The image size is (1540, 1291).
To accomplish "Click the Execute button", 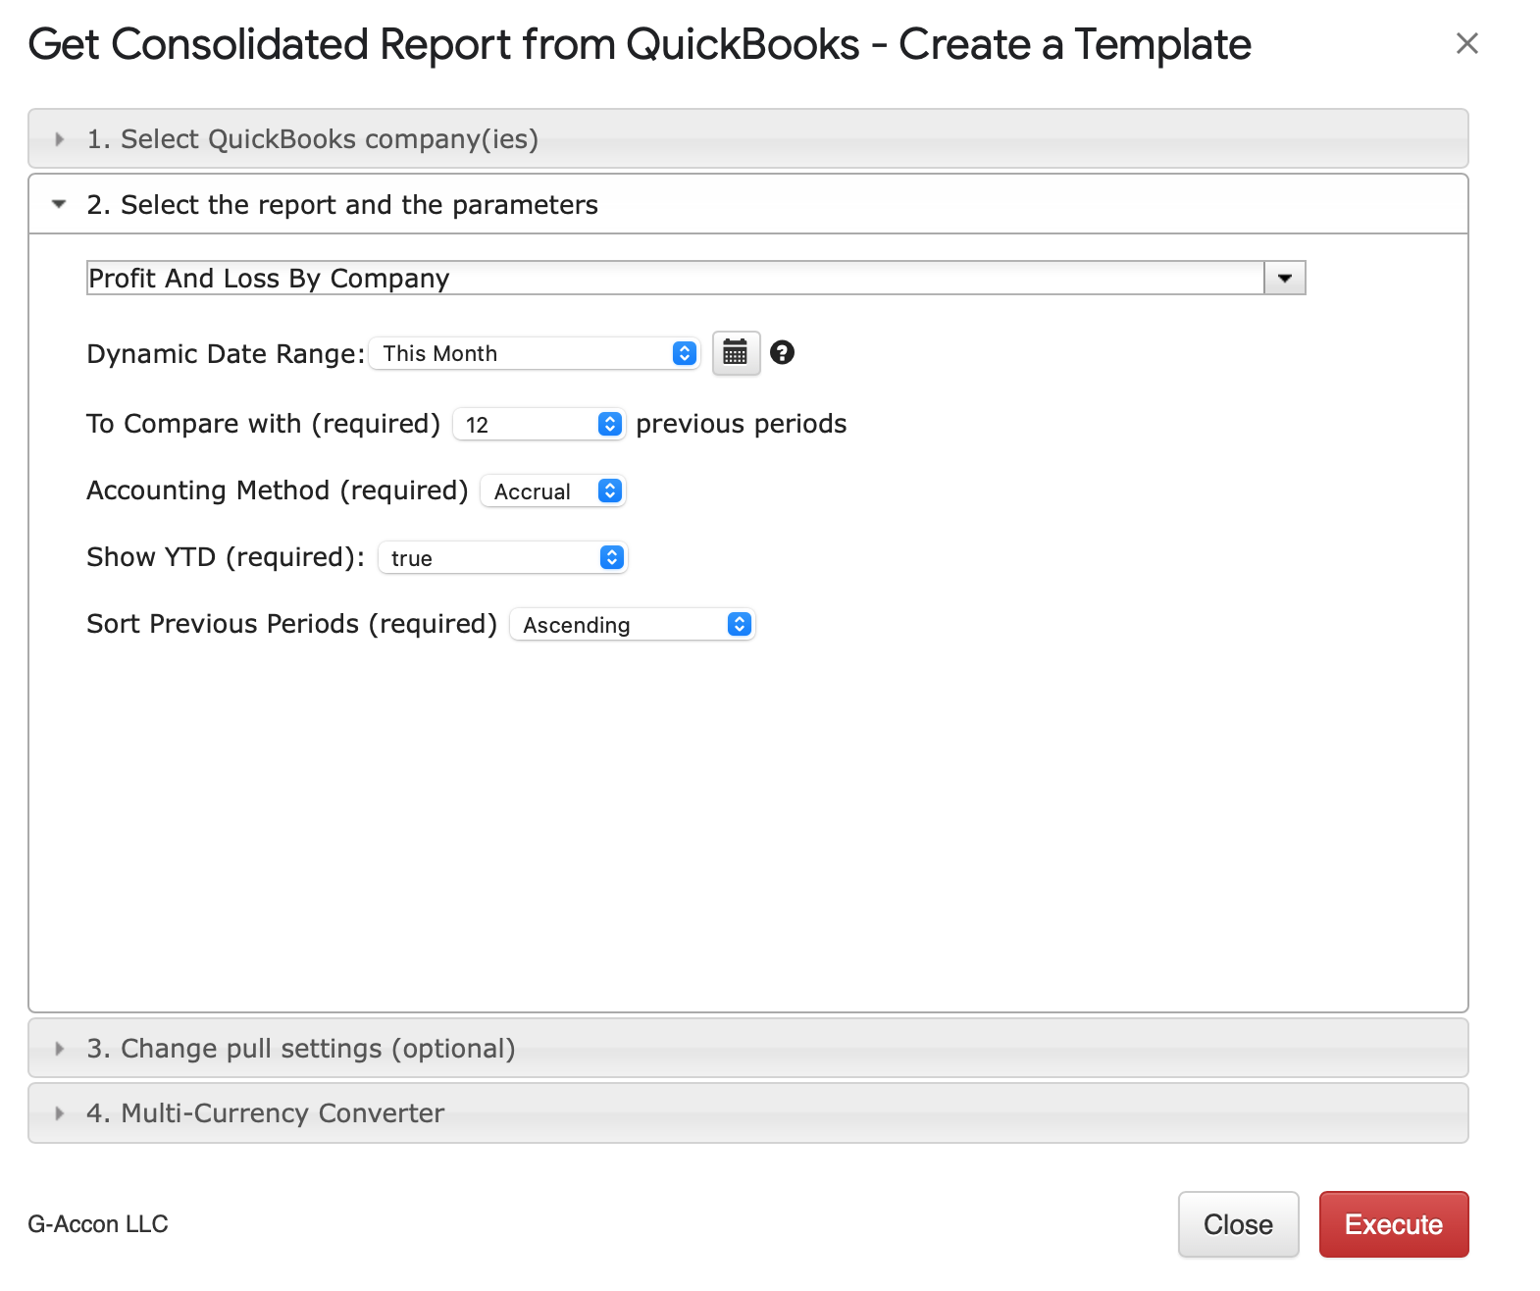I will click(x=1393, y=1224).
